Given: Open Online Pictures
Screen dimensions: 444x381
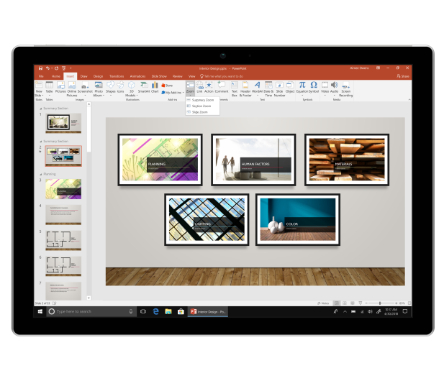Looking at the screenshot, I should (x=72, y=89).
